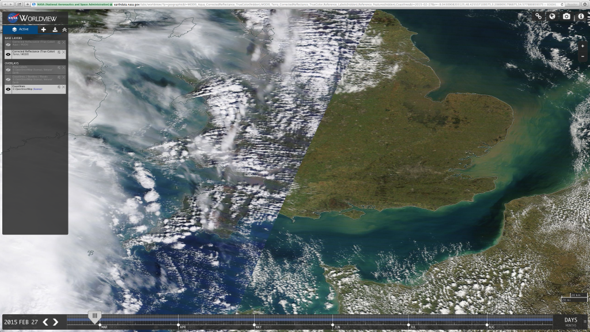Image resolution: width=590 pixels, height=332 pixels.
Task: Click browser back button
Action: (x=5, y=4)
